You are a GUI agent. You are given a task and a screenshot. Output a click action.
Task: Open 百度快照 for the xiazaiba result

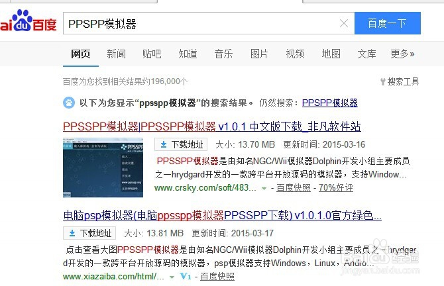coord(217,276)
